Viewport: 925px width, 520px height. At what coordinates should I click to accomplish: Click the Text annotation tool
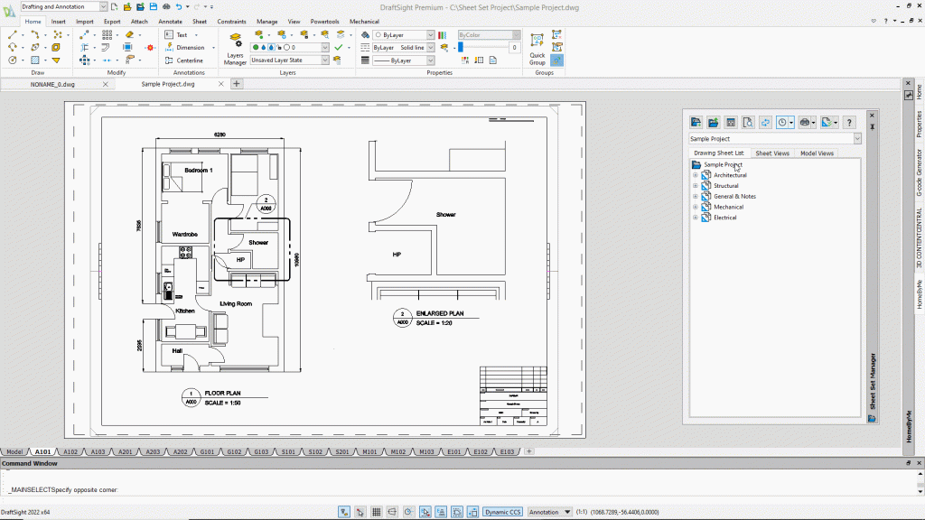coord(181,35)
